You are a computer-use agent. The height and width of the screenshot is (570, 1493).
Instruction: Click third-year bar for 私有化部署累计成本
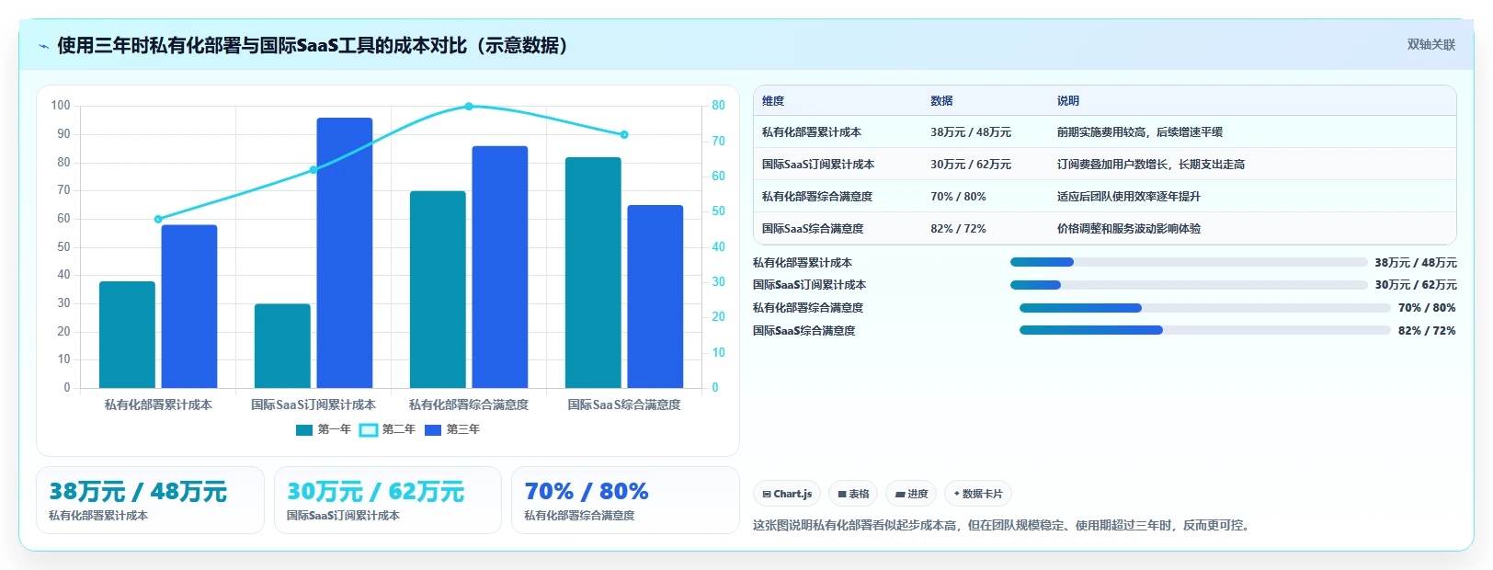click(189, 306)
